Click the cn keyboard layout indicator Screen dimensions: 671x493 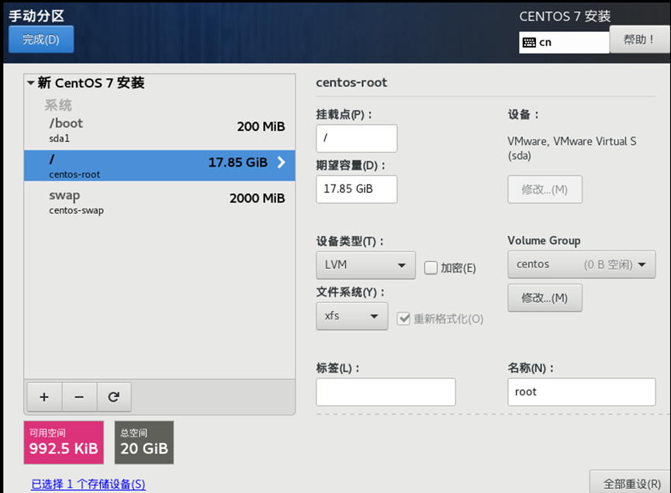tap(564, 43)
